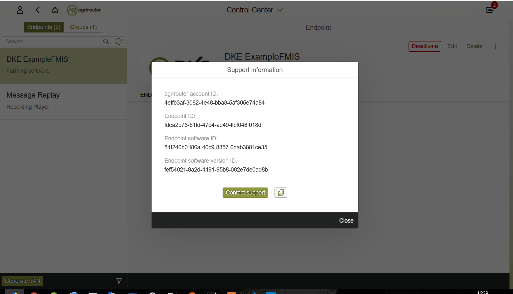Click the agrirouter logo

click(84, 10)
